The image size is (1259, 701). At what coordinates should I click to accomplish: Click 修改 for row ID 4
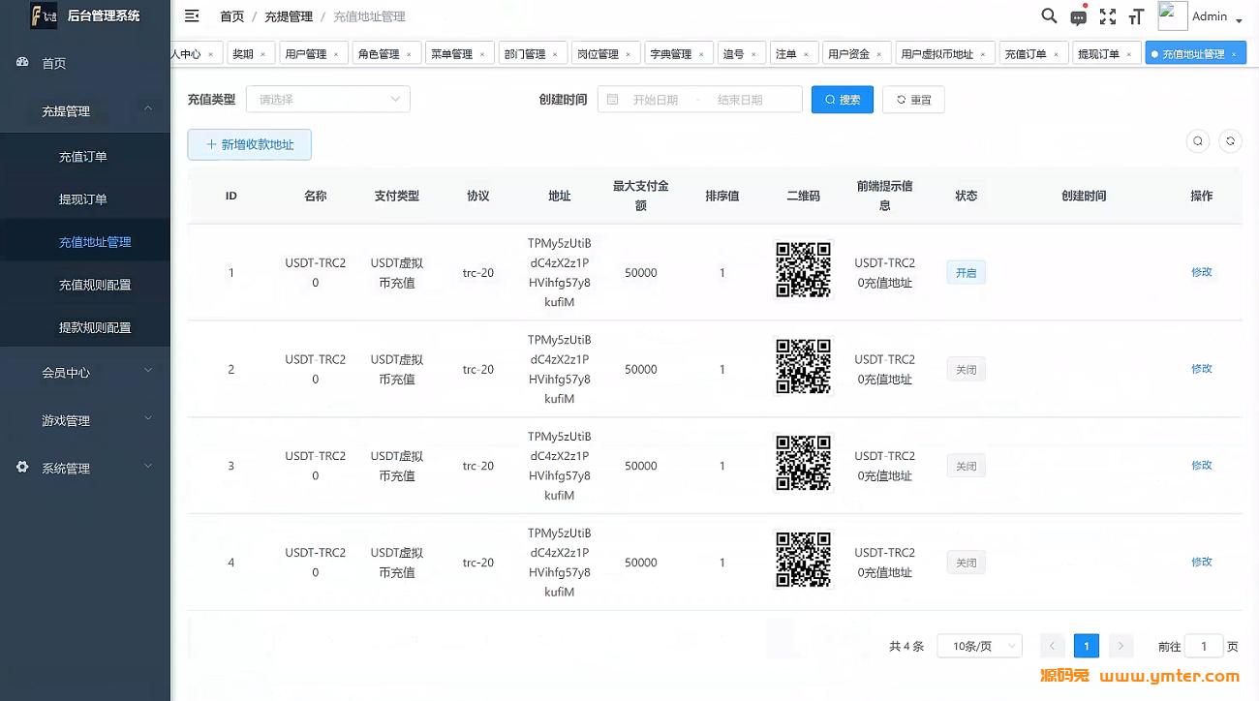[x=1202, y=563]
